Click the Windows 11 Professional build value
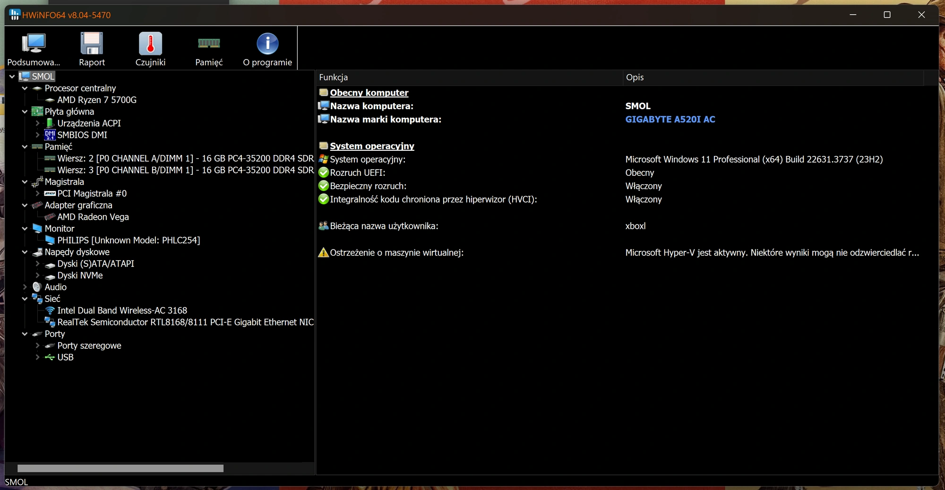This screenshot has width=945, height=490. click(754, 159)
